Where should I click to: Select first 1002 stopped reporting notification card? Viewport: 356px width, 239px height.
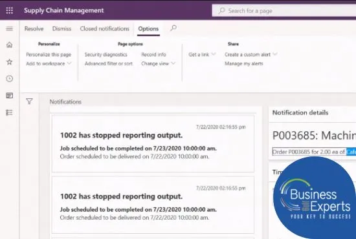(153, 143)
